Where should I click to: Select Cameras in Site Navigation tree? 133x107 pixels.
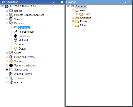(24, 28)
